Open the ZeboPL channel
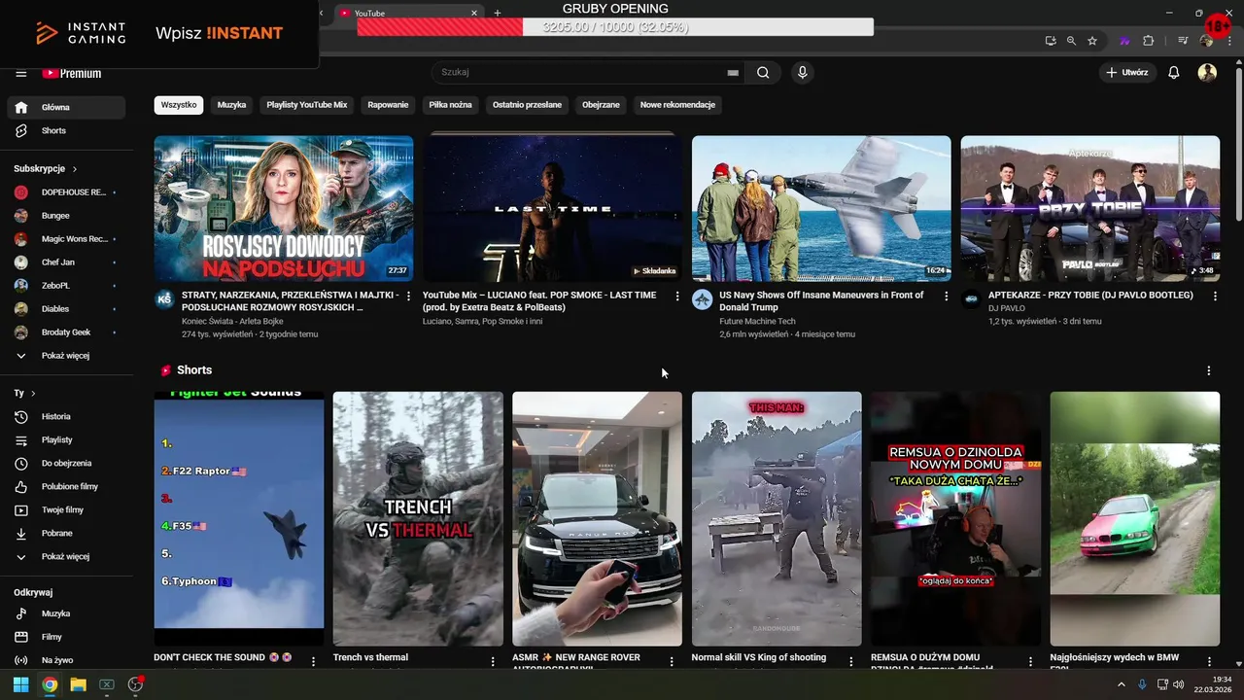The image size is (1244, 700). point(66,286)
